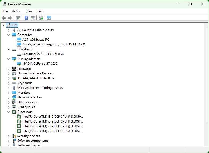Click the Print queues printer icon

(x=14, y=107)
